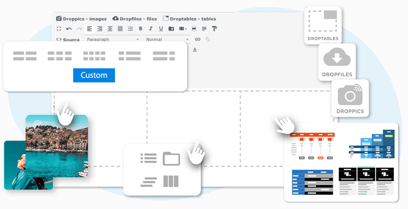Select the DROPPICS camera card
Screen dimensions: 408x209
point(350,98)
